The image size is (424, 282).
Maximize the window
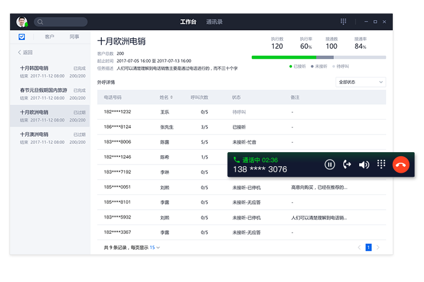(x=375, y=22)
